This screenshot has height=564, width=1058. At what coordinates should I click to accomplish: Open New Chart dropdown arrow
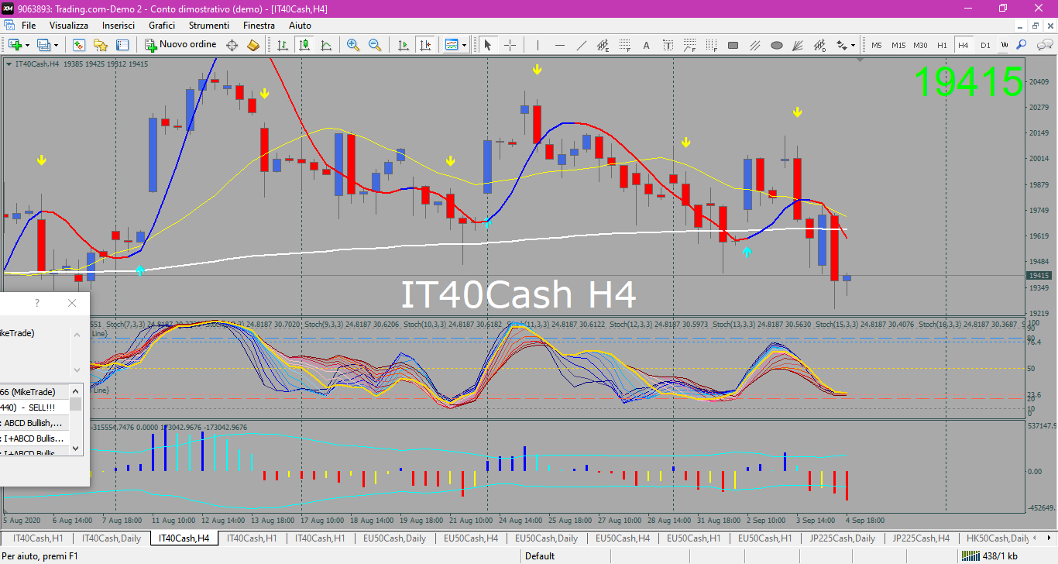pos(28,45)
